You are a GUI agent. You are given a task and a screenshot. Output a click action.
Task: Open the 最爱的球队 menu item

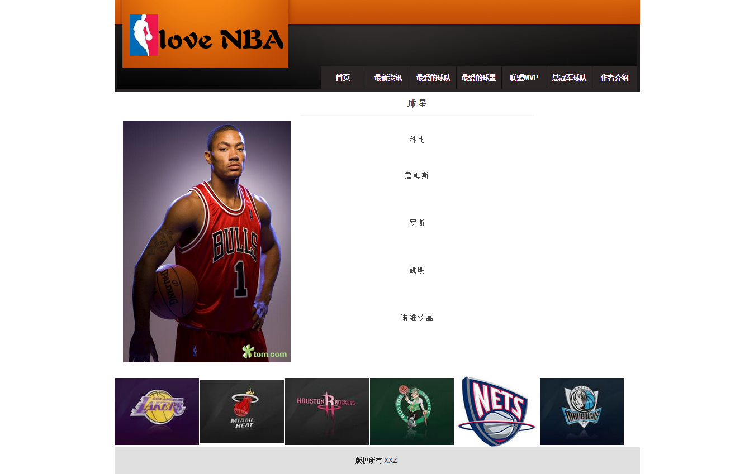pyautogui.click(x=434, y=78)
